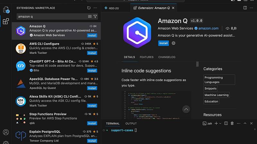Select the Machine Learning category
The image size is (257, 144).
(x=216, y=95)
